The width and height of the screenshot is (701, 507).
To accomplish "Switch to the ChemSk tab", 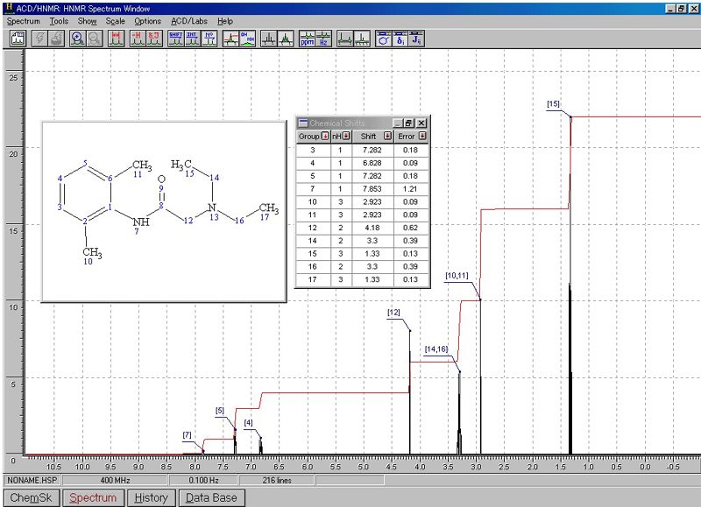I will click(31, 497).
